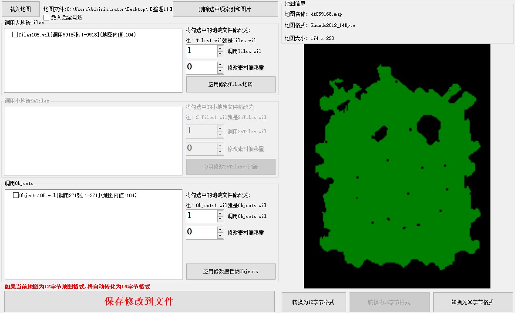Image resolution: width=515 pixels, height=313 pixels.
Task: Enable the 载入后全勾选 checkbox
Action: click(47, 18)
